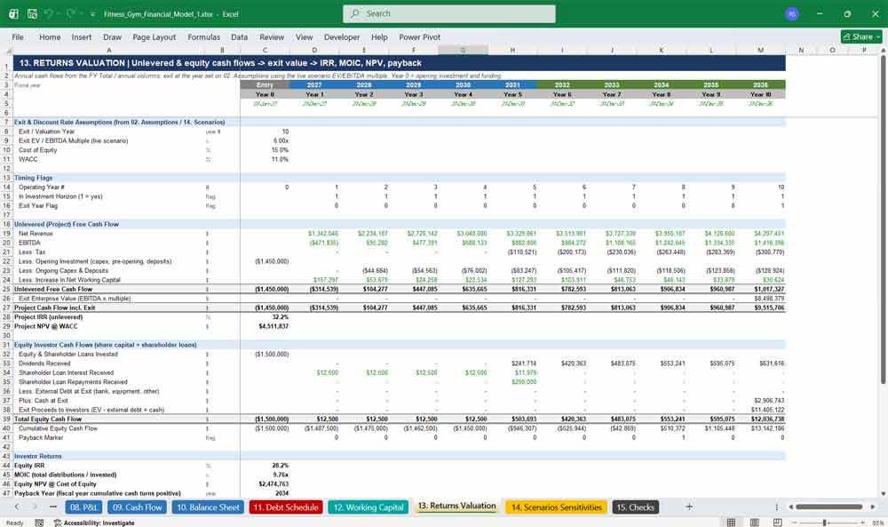Open the Review ribbon tab
The image size is (888, 527).
click(x=272, y=36)
